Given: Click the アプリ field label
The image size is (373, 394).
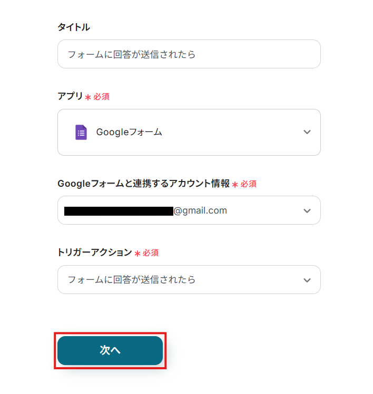Looking at the screenshot, I should pos(70,96).
